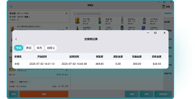Switch to the 本月 filter tab
Viewport: 195px width, 99px height.
point(39,48)
